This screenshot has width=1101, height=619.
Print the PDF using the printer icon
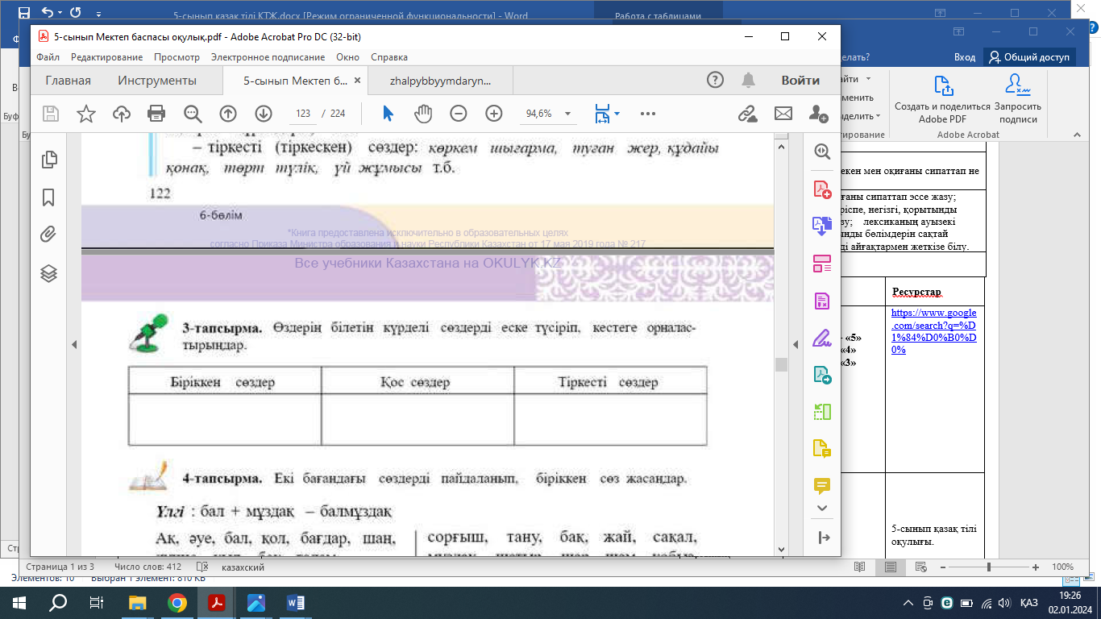coord(156,114)
